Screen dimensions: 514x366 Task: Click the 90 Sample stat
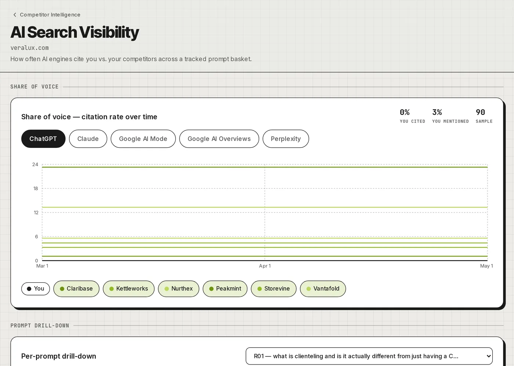tap(484, 116)
